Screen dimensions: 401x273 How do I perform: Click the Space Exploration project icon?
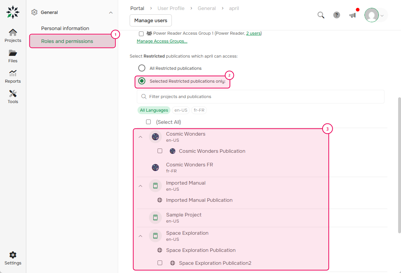tap(155, 236)
